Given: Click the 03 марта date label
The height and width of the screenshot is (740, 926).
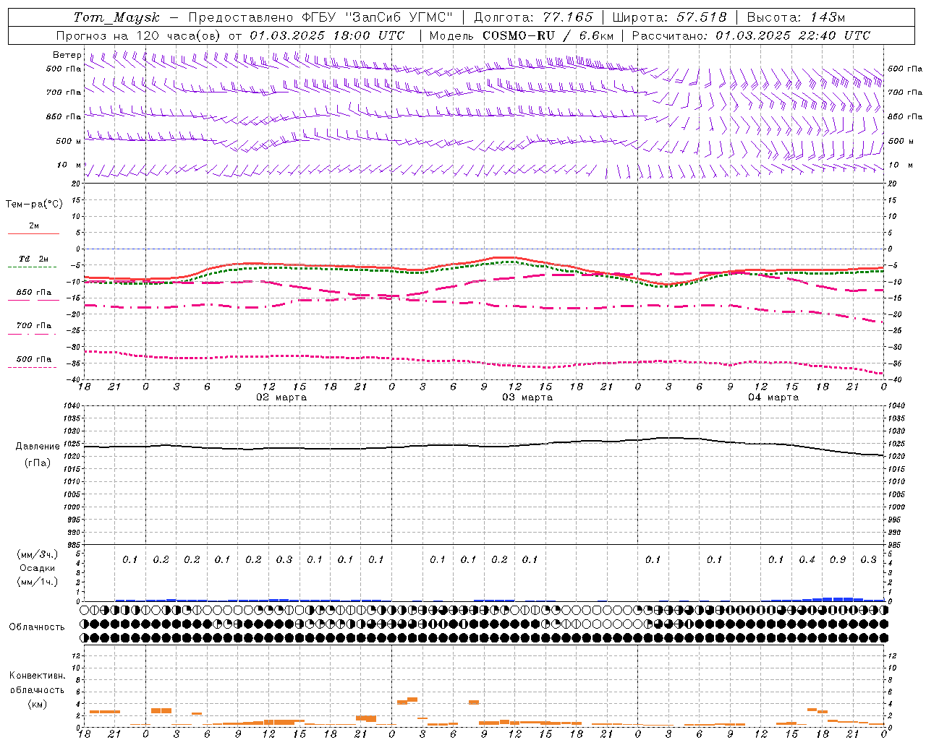Looking at the screenshot, I should click(527, 397).
